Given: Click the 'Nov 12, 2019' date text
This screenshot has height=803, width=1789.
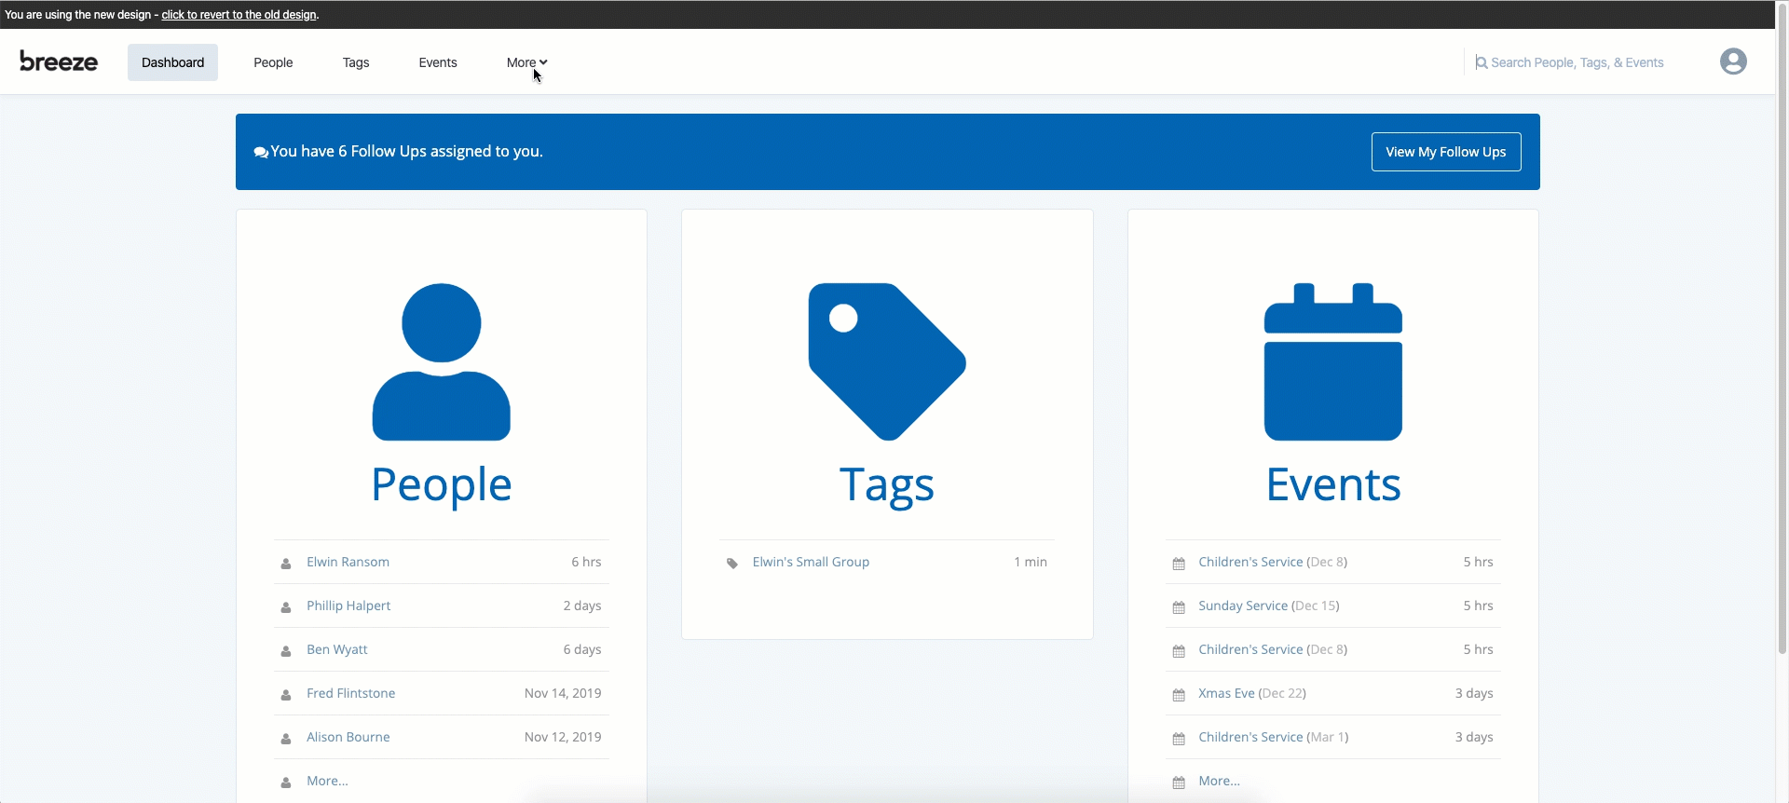Looking at the screenshot, I should click(x=563, y=737).
